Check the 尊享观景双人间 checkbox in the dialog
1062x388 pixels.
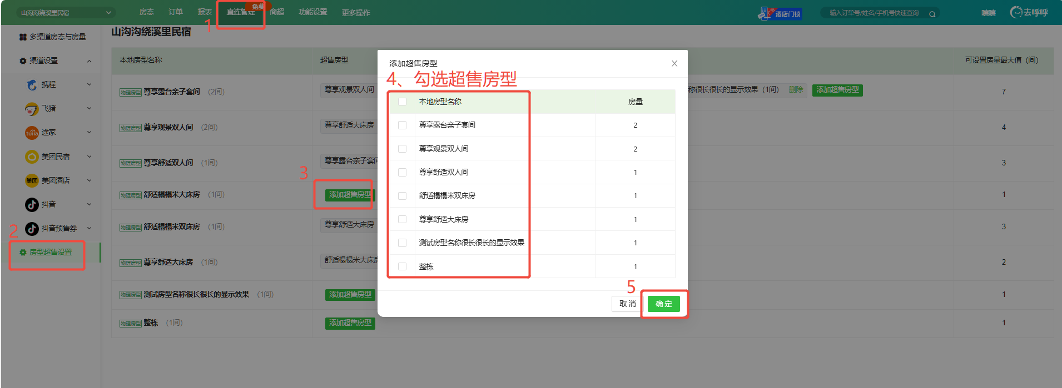(403, 149)
